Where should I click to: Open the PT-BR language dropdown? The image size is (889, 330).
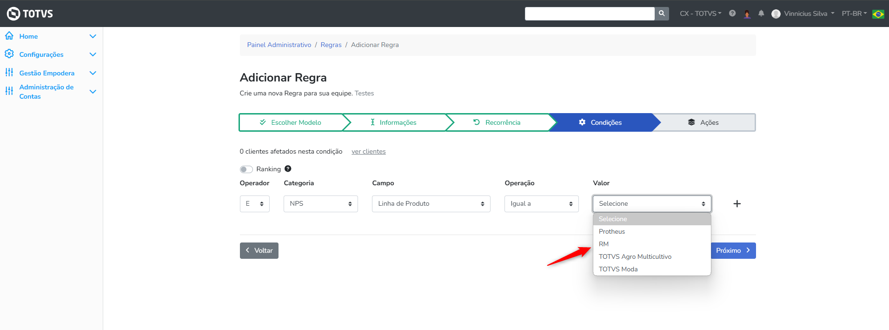[854, 13]
